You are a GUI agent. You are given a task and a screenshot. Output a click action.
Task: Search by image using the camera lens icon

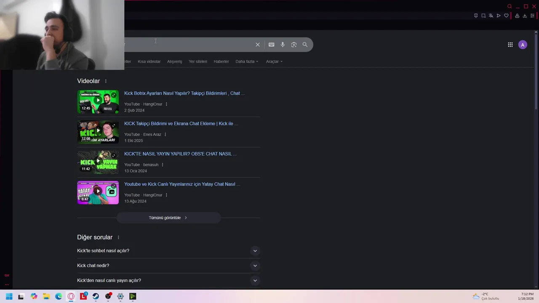click(x=294, y=45)
